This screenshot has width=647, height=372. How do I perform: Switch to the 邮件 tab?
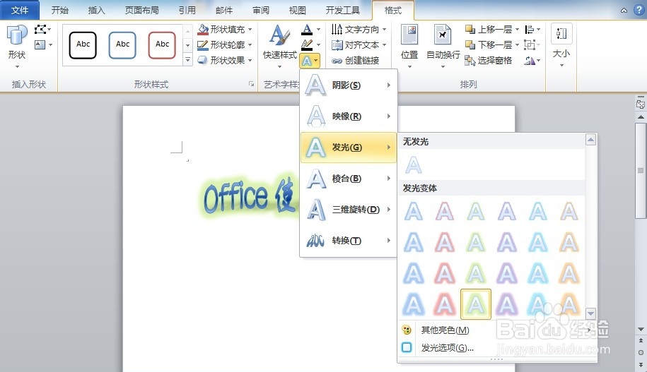[x=224, y=10]
